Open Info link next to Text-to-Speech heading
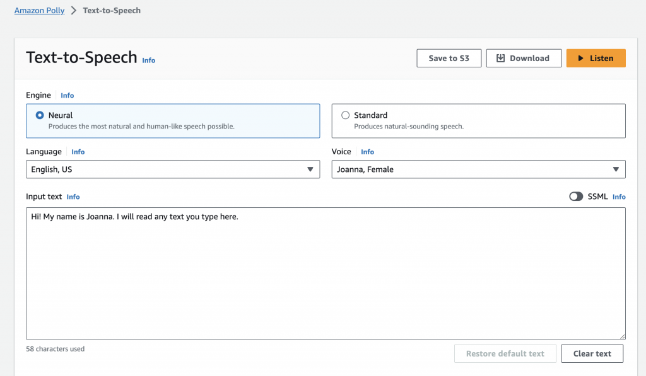Screen dimensions: 646x376 point(148,60)
